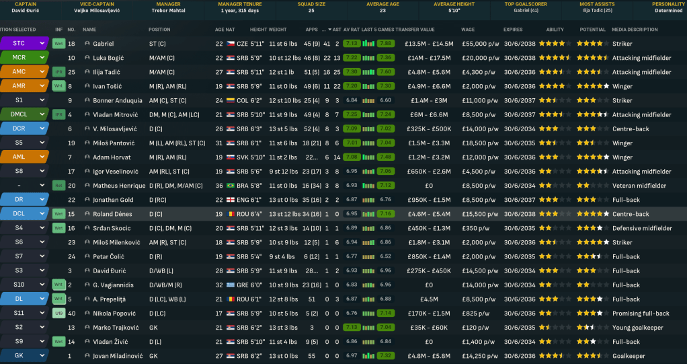Click Ivan Tošić's potential star rating

coord(593,86)
